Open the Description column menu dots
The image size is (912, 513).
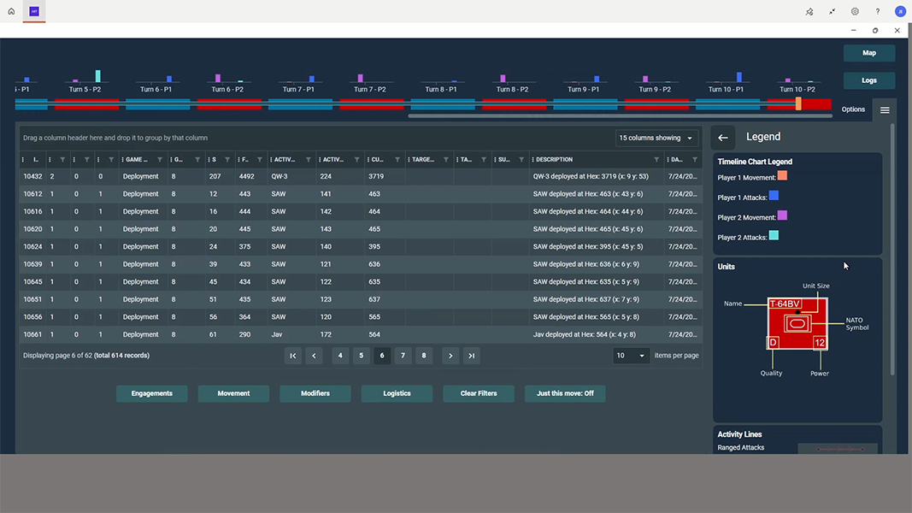tap(532, 160)
